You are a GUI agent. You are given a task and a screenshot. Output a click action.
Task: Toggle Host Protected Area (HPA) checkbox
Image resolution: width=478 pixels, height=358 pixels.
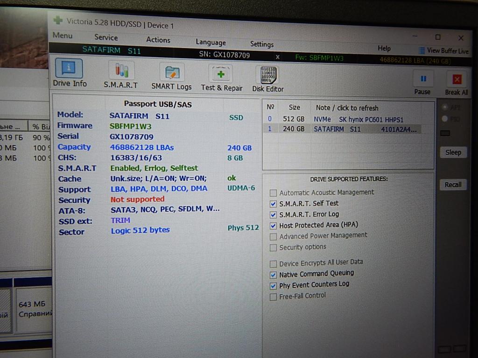[x=273, y=226]
